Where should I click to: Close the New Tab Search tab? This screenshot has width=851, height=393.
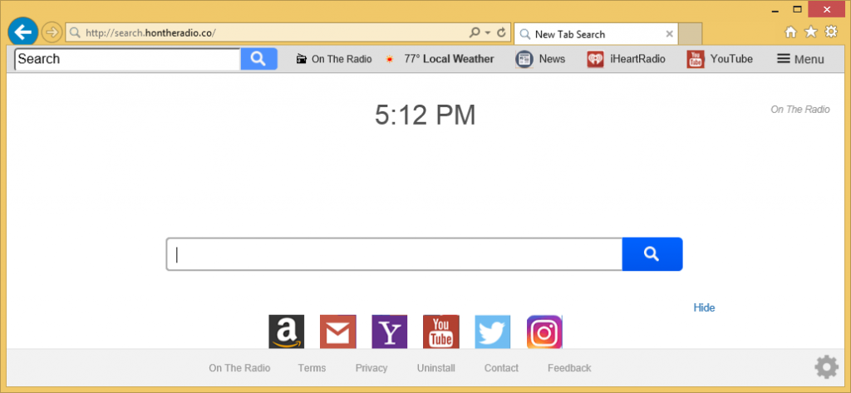669,34
